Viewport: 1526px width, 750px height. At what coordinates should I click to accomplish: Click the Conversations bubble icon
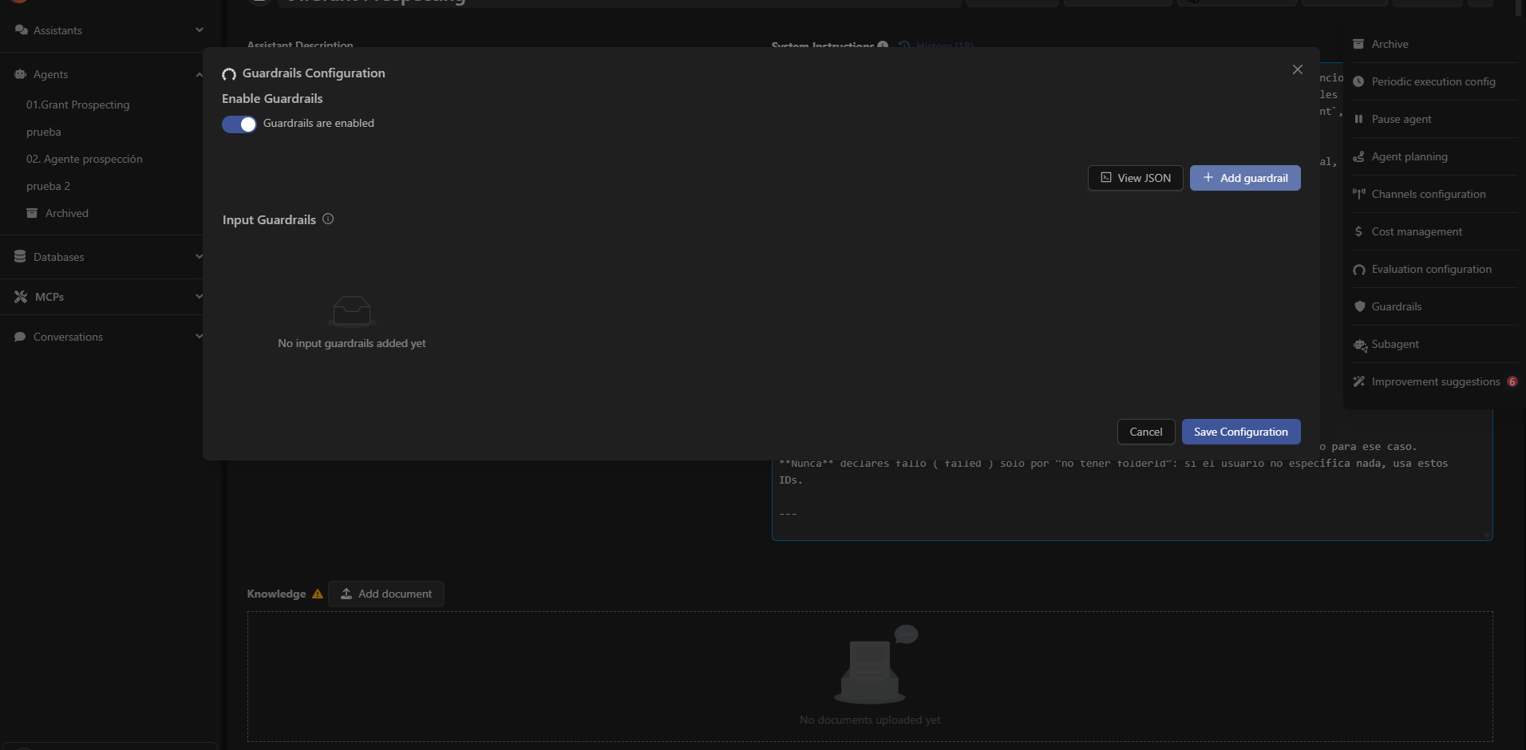(20, 337)
